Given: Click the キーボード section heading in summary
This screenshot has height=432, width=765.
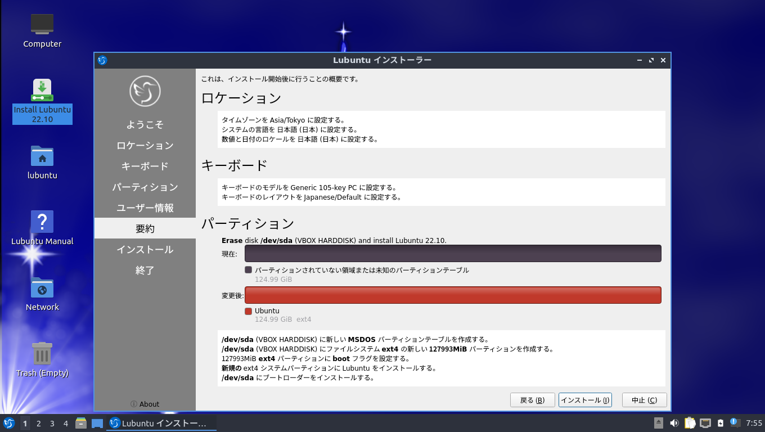Looking at the screenshot, I should (x=235, y=165).
